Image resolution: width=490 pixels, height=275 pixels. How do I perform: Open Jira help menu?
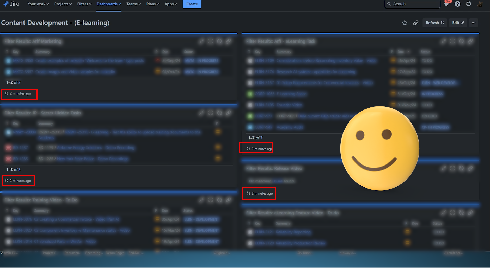click(x=458, y=4)
